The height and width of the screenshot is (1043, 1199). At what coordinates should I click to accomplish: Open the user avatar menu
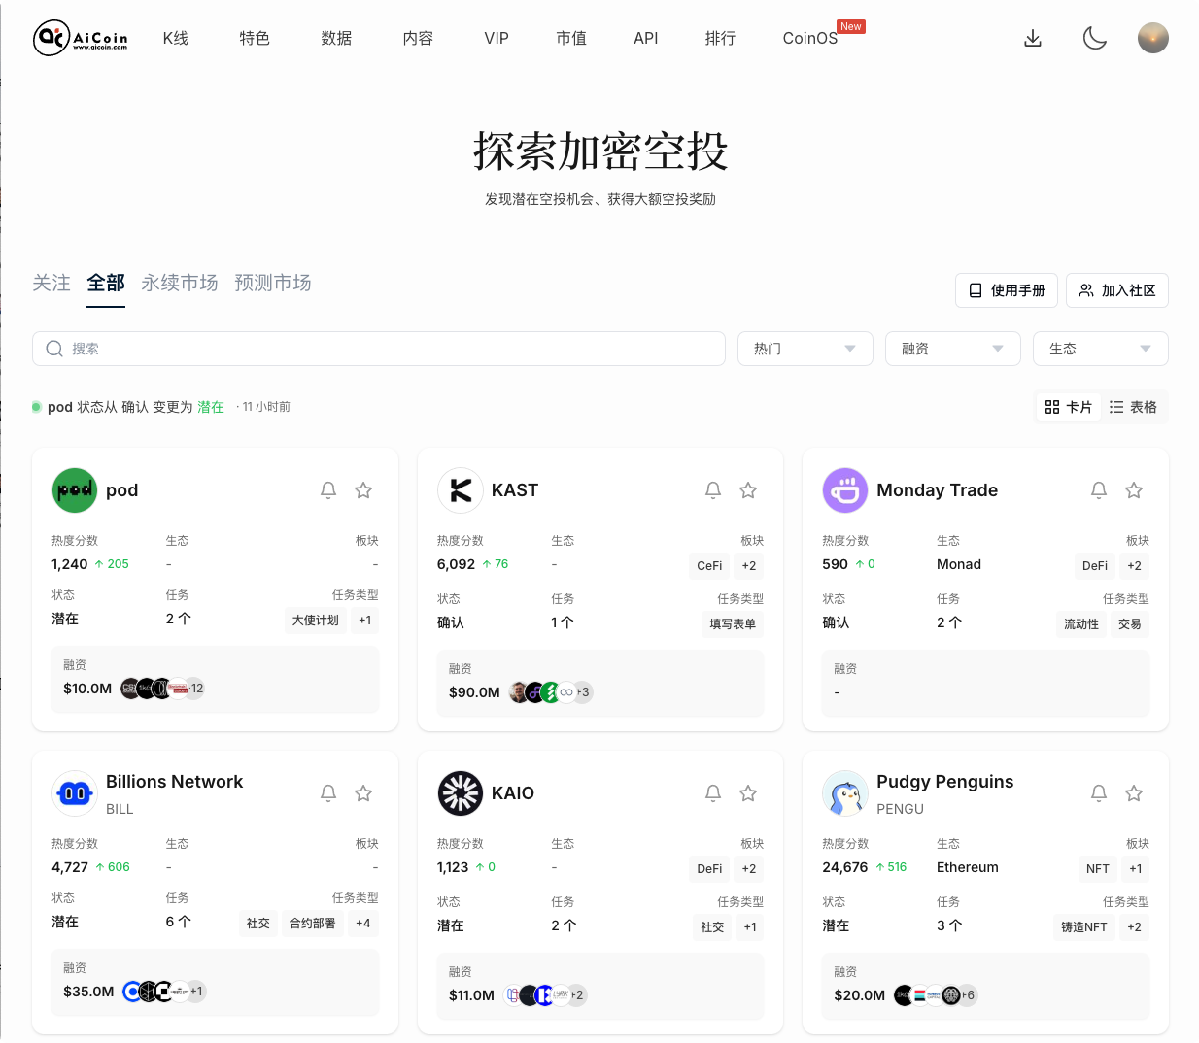pos(1153,38)
